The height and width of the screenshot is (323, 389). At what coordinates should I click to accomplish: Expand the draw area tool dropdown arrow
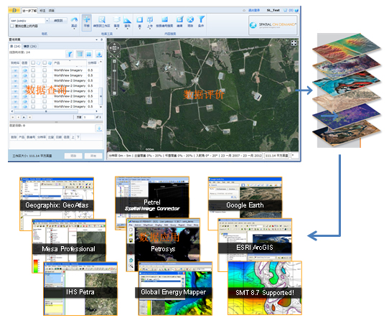click(140, 29)
